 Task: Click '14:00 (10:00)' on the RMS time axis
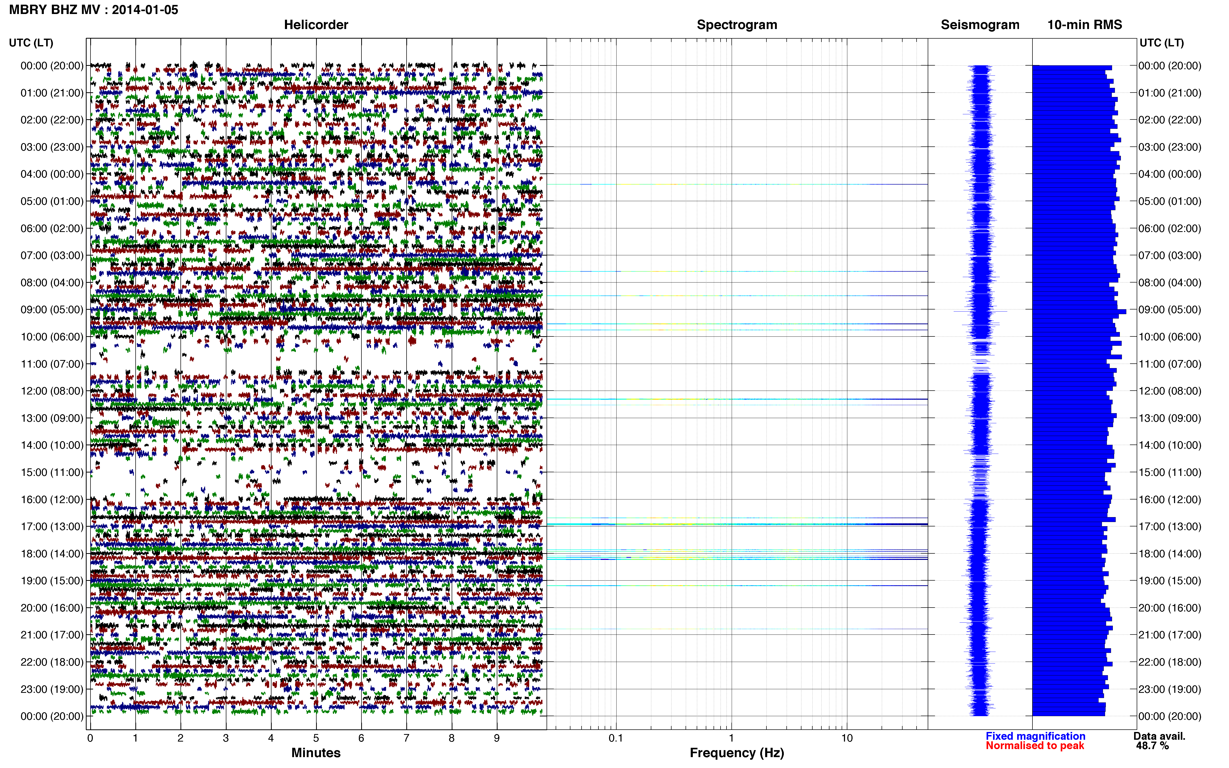[x=1170, y=446]
